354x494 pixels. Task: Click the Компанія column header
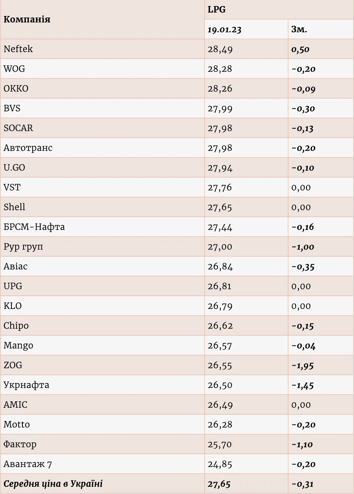tap(27, 19)
